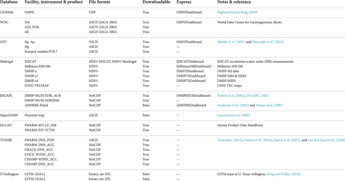Open the Matzka et al. (2021) citation
The image size is (345, 181).
(231, 42)
